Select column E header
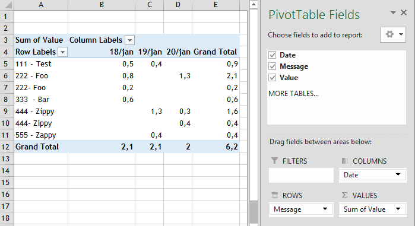This screenshot has width=415, height=226. 216,5
